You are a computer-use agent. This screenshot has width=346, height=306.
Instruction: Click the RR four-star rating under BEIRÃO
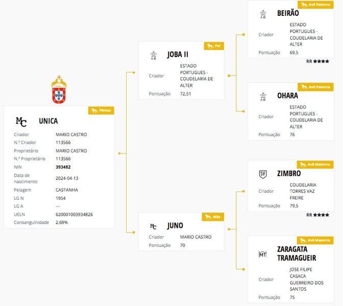tap(317, 61)
